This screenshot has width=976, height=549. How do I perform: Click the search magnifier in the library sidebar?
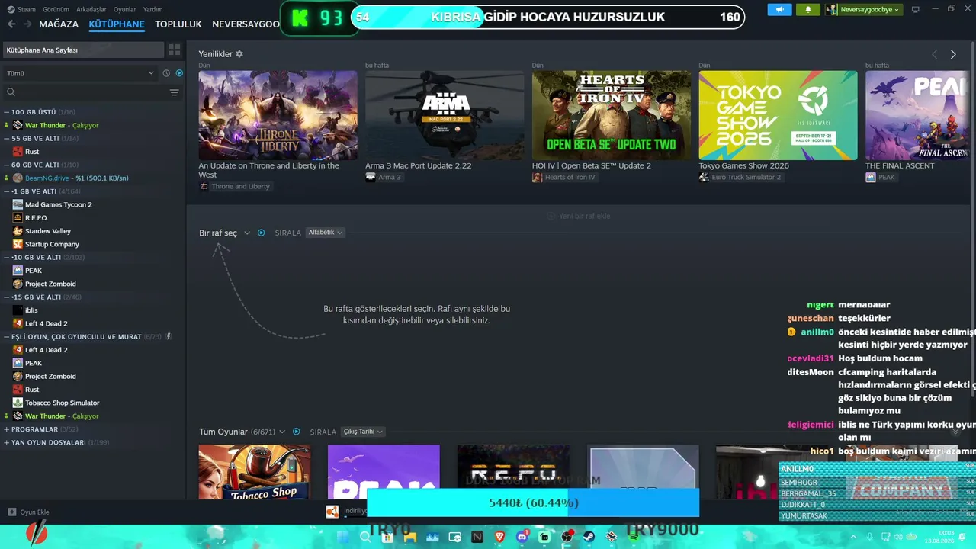click(11, 92)
